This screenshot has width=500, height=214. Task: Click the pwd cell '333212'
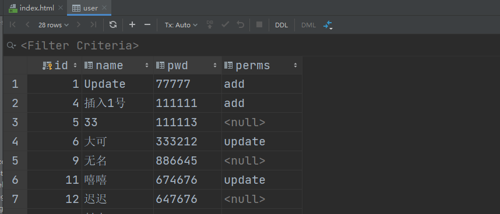(x=188, y=141)
